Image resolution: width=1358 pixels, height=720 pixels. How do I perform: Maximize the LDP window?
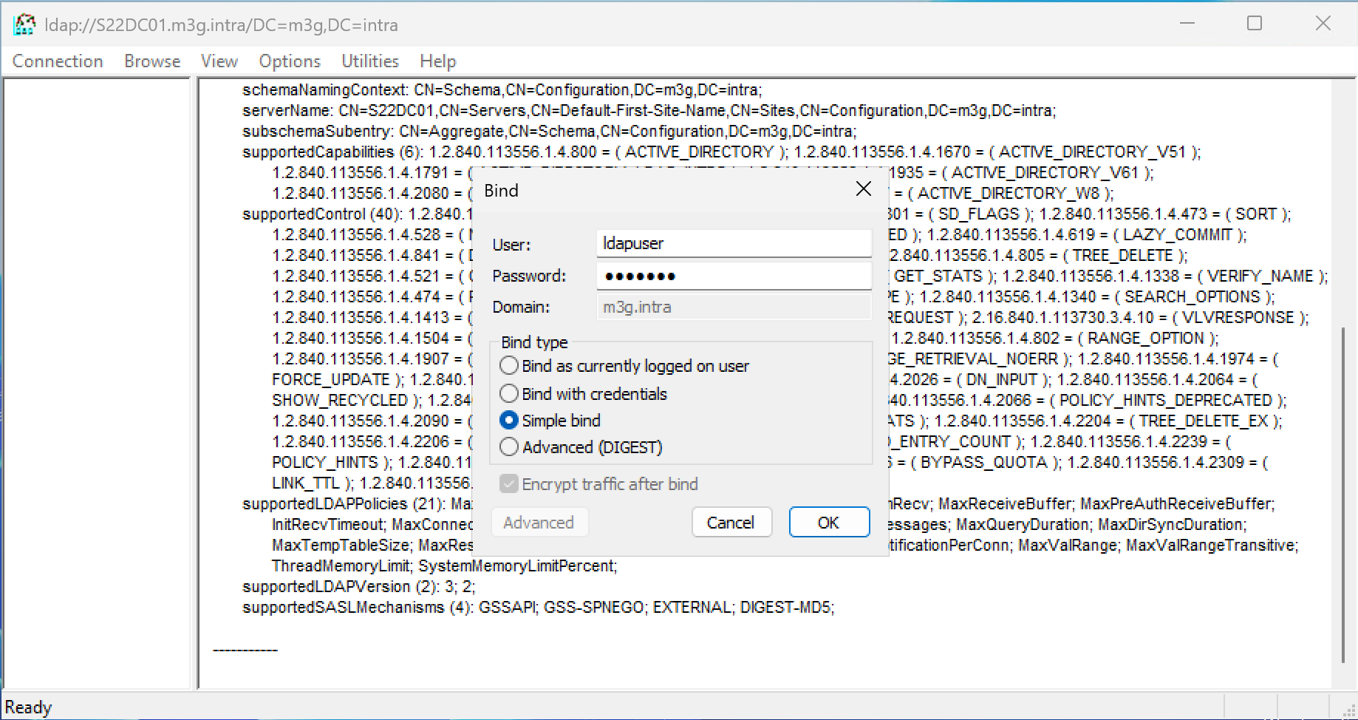[1254, 24]
